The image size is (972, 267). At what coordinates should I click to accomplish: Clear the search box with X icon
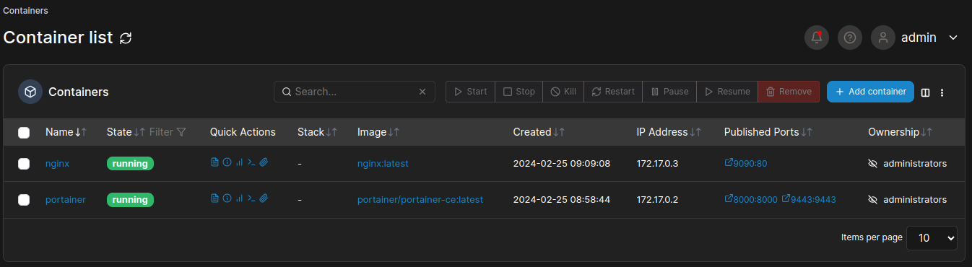click(x=423, y=92)
